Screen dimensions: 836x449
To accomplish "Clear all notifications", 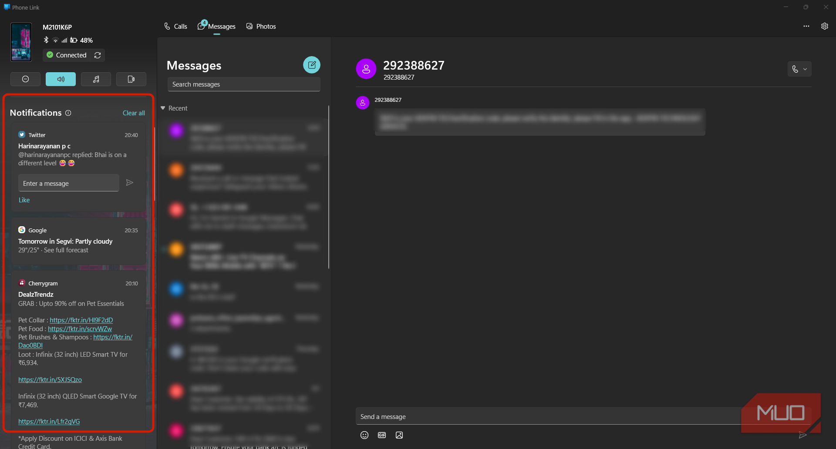I will 134,113.
